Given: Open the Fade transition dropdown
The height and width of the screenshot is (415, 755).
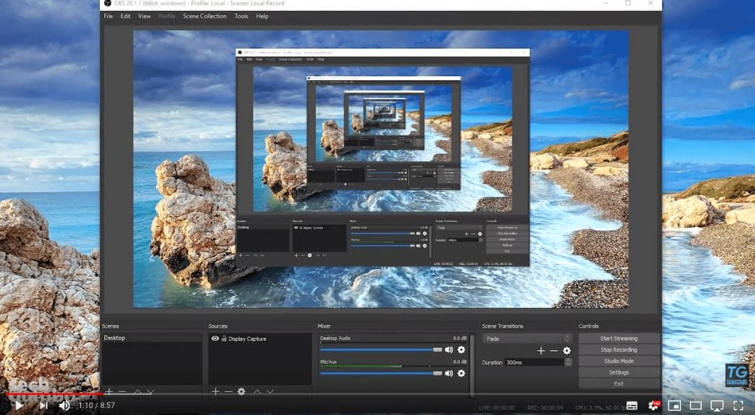Looking at the screenshot, I should pos(527,338).
